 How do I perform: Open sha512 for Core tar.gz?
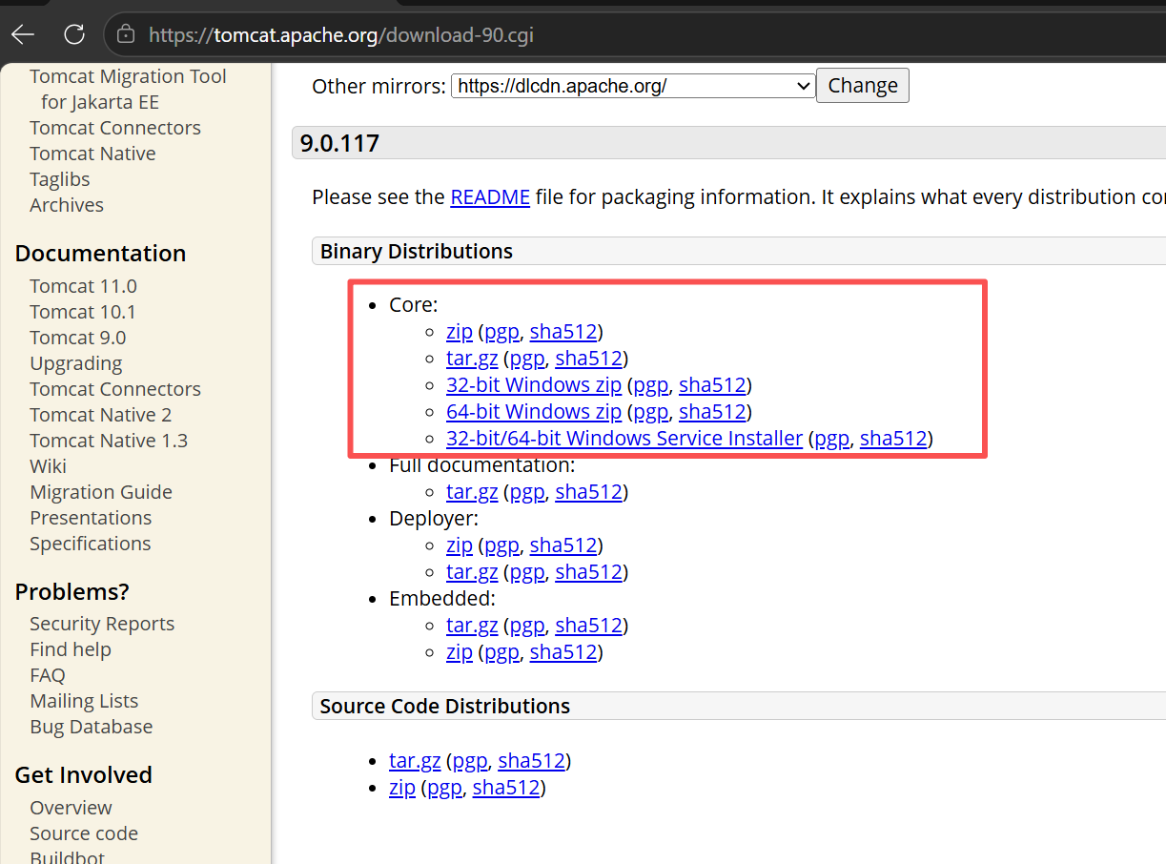coord(589,359)
